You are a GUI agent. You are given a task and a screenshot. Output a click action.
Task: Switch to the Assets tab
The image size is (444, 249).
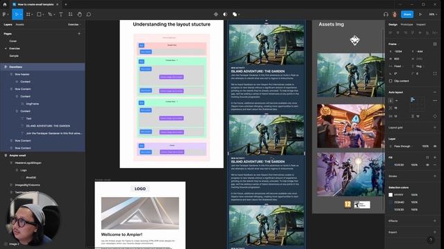pyautogui.click(x=20, y=25)
